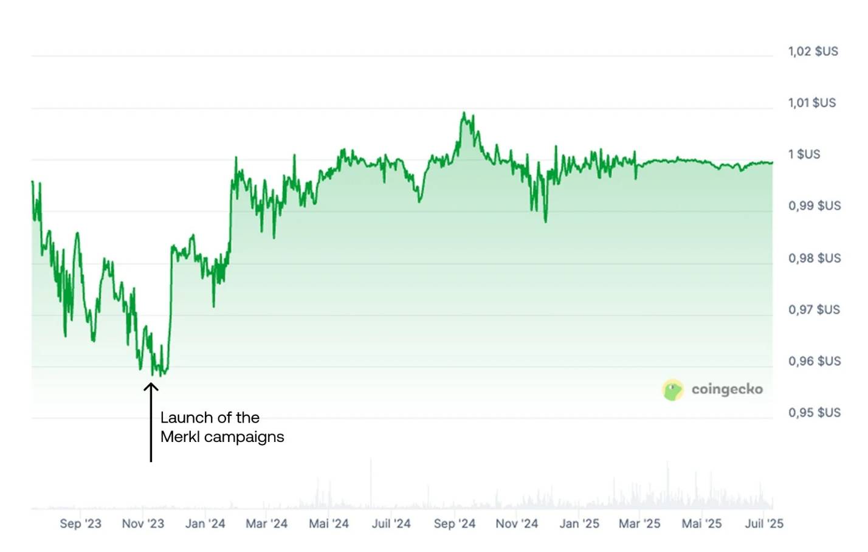Image resolution: width=868 pixels, height=552 pixels.
Task: Click the CoinGecko gecko logo icon
Action: (x=672, y=390)
